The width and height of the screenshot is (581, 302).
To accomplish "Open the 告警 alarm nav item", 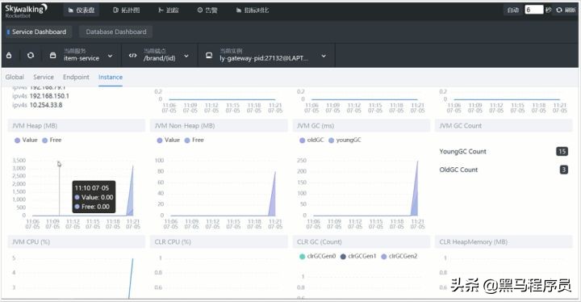I will coord(207,10).
